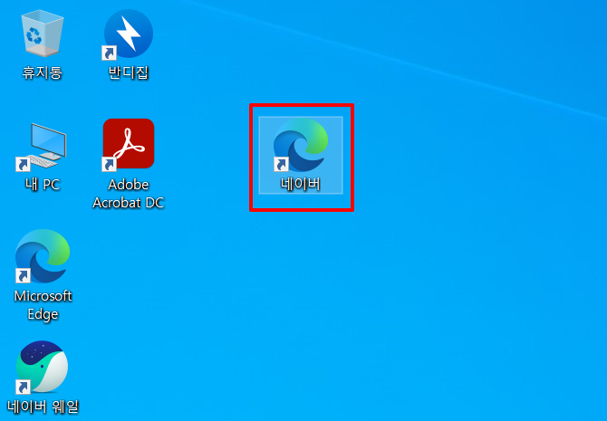
Task: Click the 네이버 웨일 label text
Action: [43, 407]
